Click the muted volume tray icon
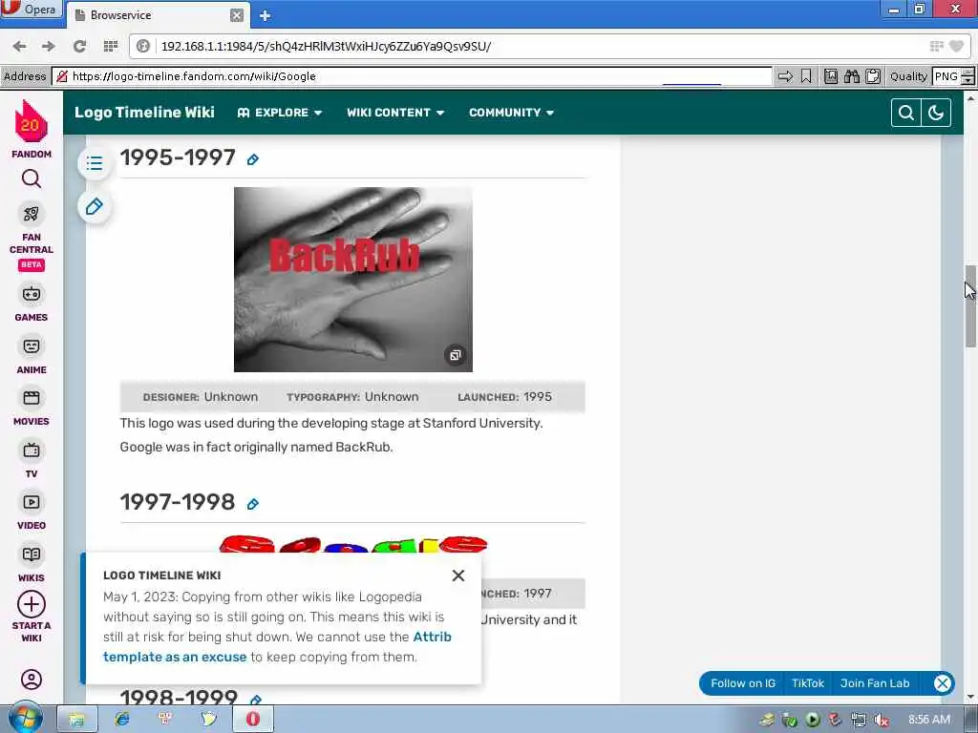This screenshot has width=978, height=733. point(882,720)
